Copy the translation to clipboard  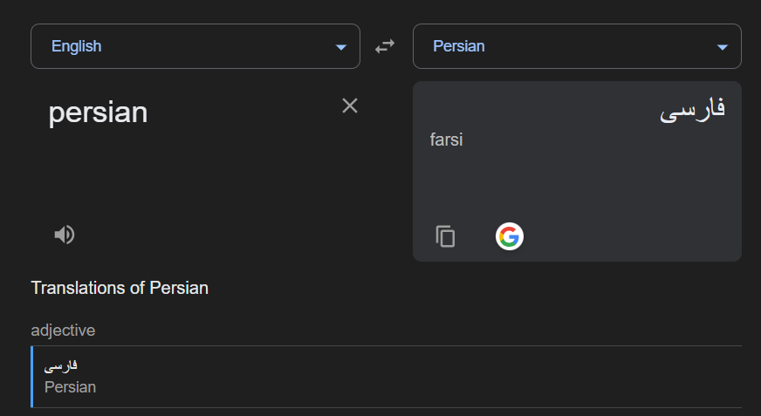tap(446, 236)
